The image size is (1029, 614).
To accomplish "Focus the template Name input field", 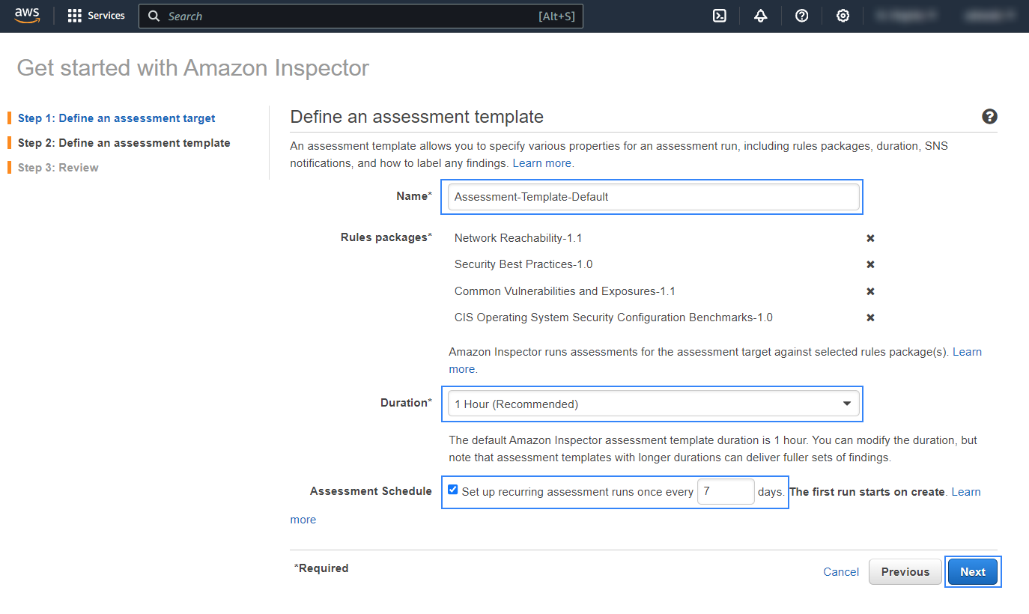I will click(652, 197).
